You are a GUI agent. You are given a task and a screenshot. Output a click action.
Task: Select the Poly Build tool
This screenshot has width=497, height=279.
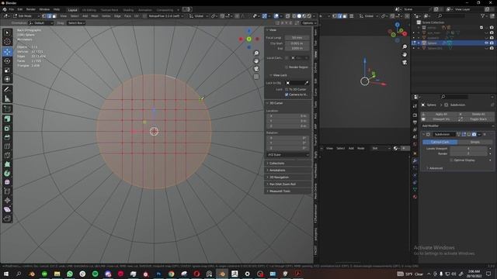pos(7,164)
